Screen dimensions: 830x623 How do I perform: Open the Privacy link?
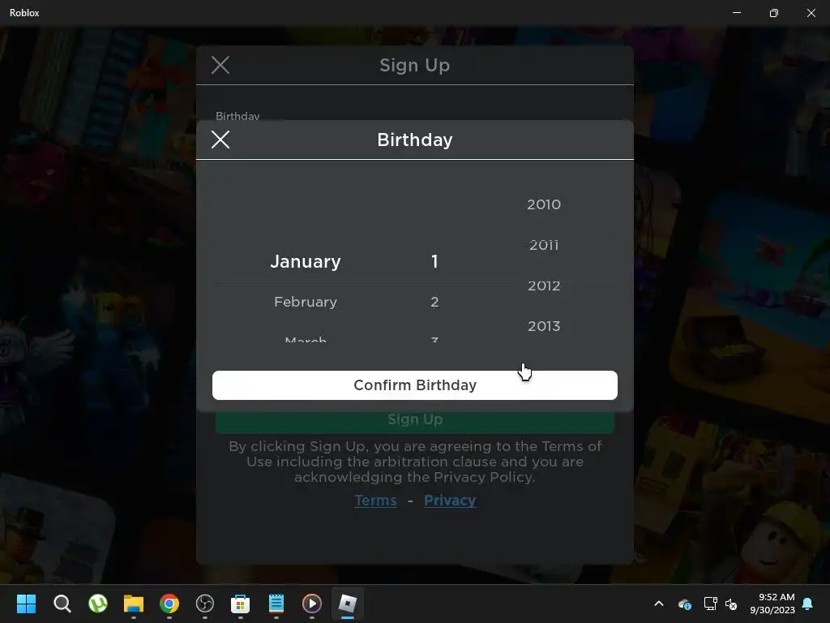pyautogui.click(x=450, y=501)
